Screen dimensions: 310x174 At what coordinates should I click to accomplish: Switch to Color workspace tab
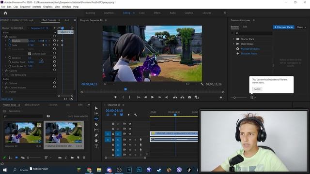[142, 13]
